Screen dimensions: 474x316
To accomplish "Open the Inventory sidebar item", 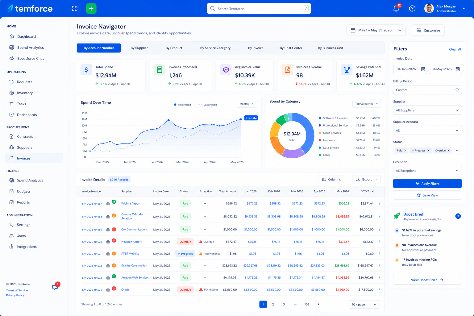I will coord(25,93).
